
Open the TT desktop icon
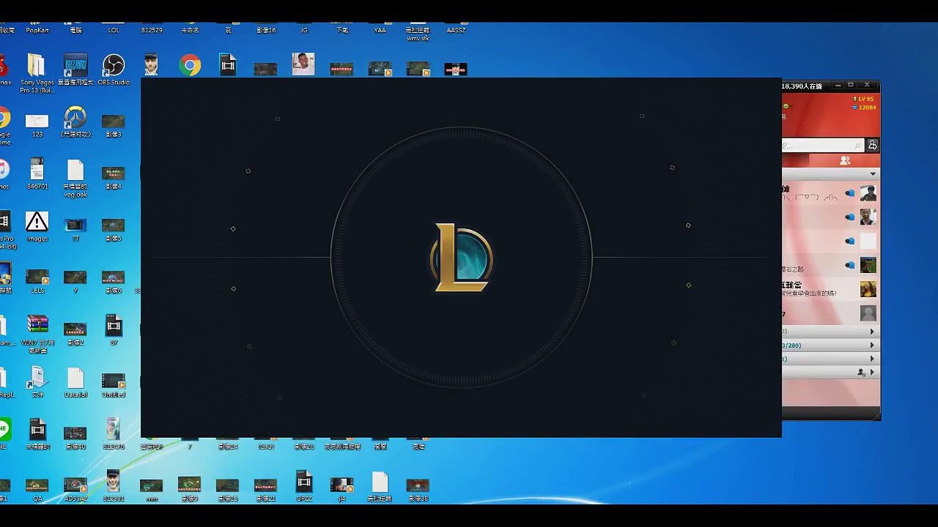75,228
